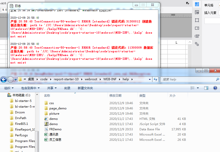Click 插入元素 label in right panel
The image size is (220, 152).
pyautogui.click(x=210, y=13)
